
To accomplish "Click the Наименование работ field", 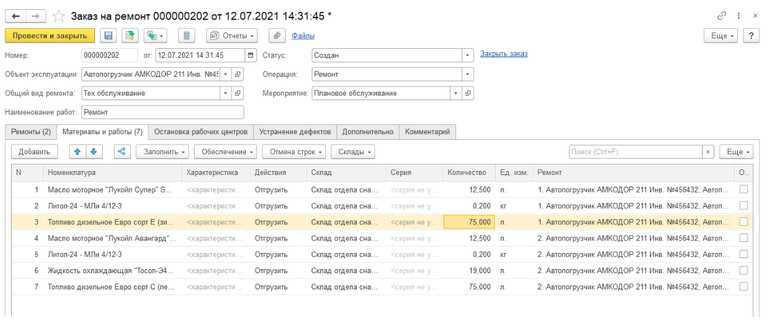I will pos(163,112).
